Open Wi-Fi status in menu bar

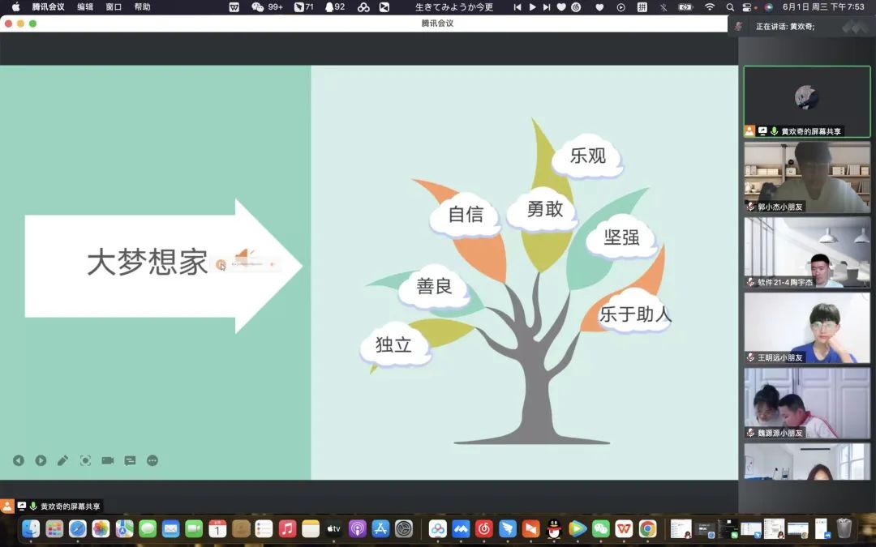710,6
